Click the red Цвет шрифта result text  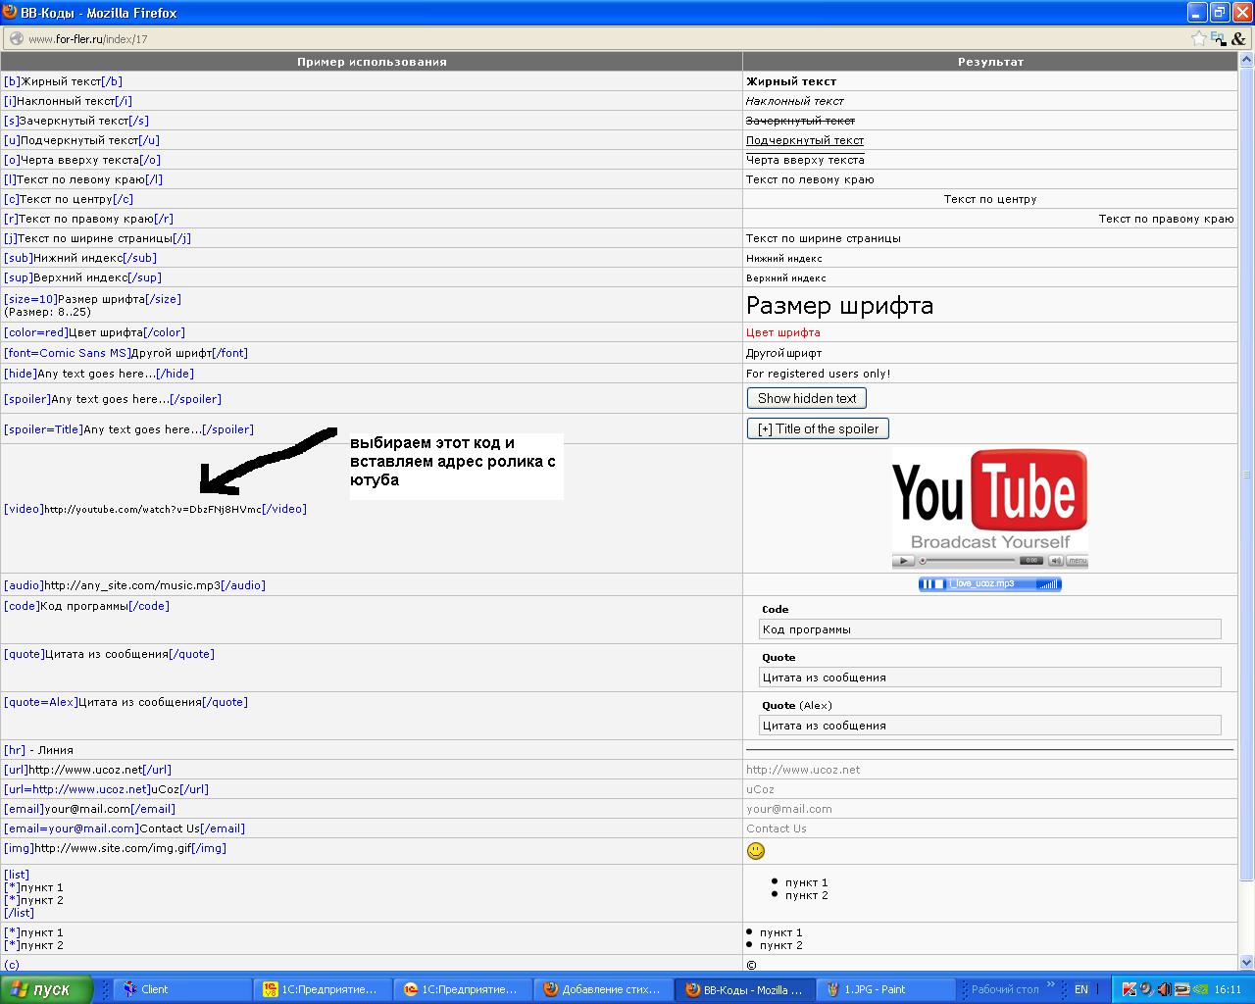point(783,332)
